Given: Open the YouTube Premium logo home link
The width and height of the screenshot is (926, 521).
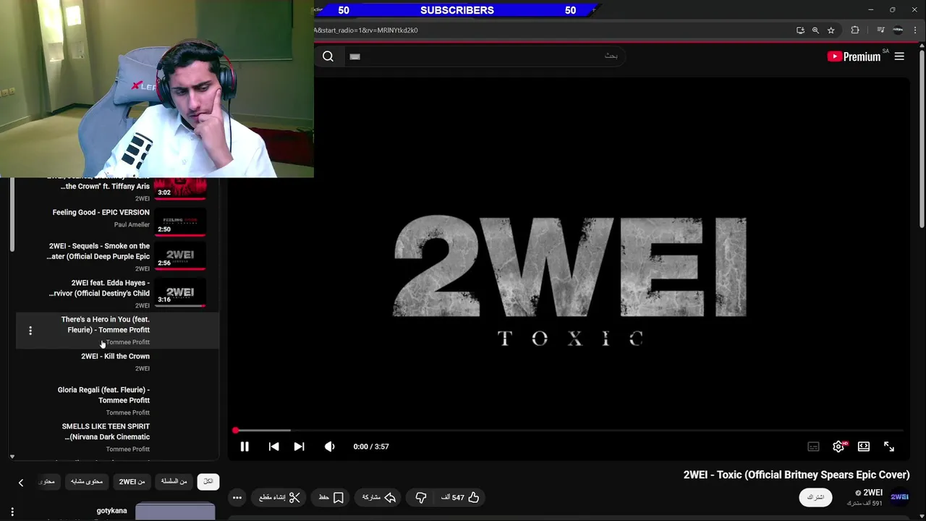Looking at the screenshot, I should pyautogui.click(x=854, y=56).
